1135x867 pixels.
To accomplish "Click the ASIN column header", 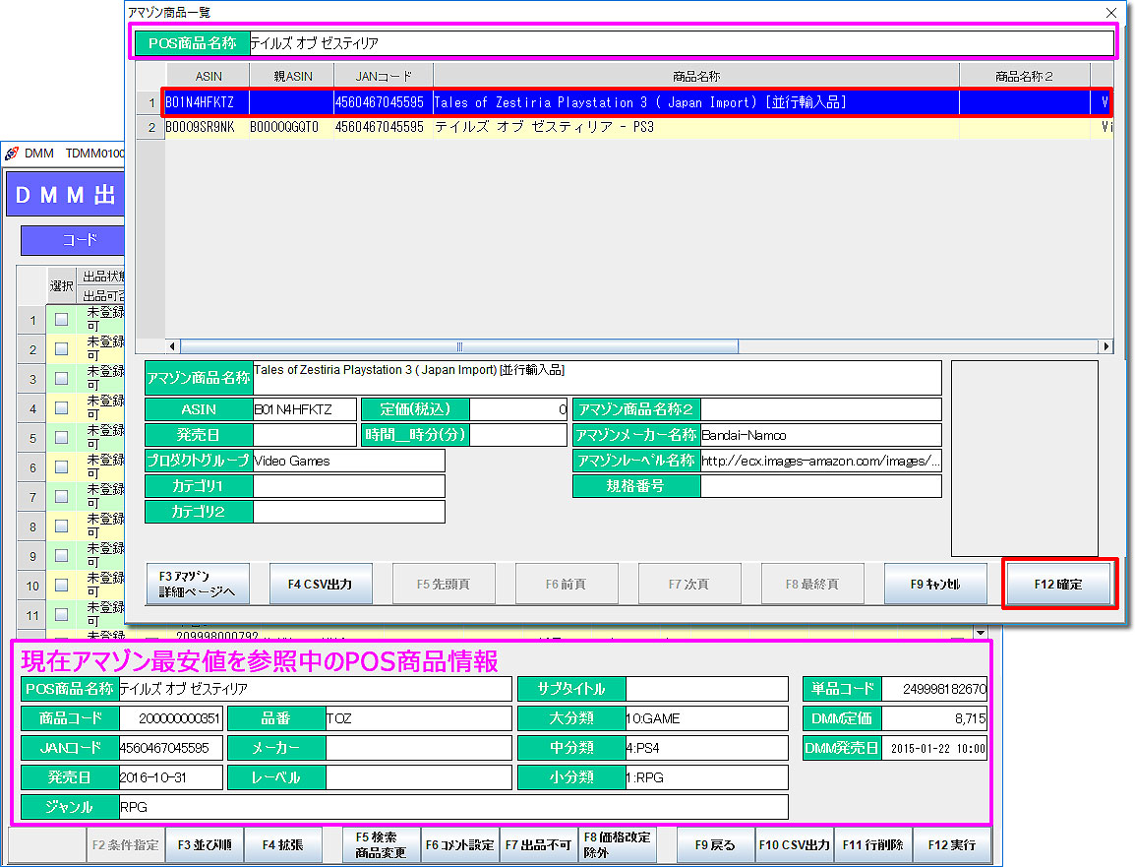I will 208,76.
